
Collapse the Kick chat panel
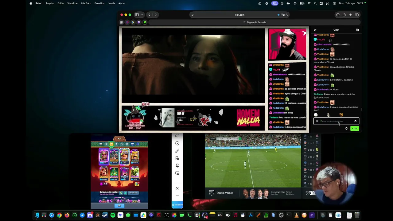(315, 30)
